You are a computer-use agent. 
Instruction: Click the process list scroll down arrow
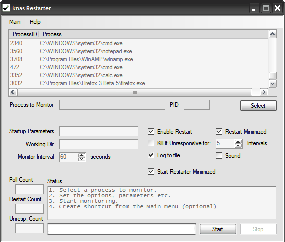[272, 83]
